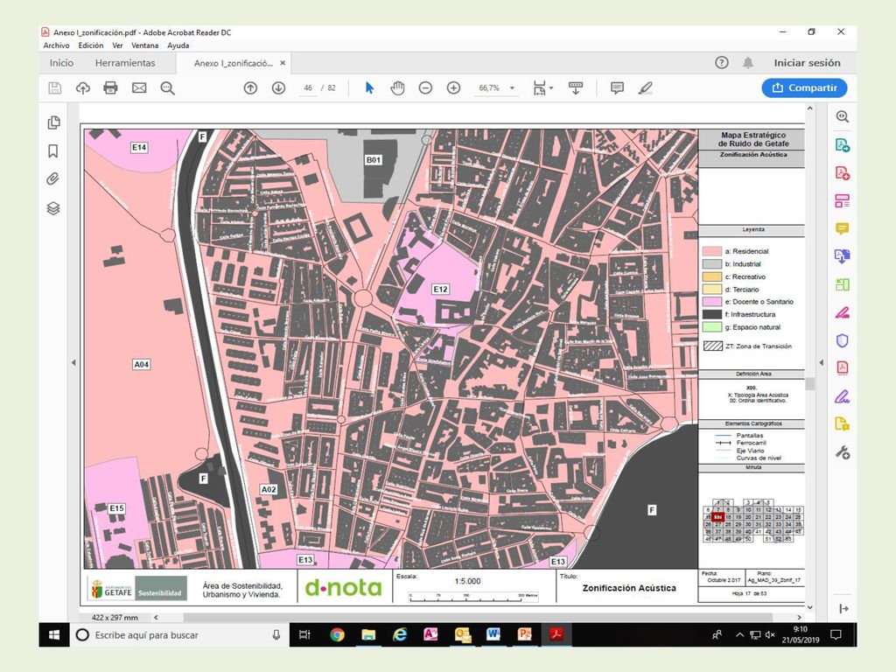
Task: Send file by email envelope icon
Action: tap(139, 88)
